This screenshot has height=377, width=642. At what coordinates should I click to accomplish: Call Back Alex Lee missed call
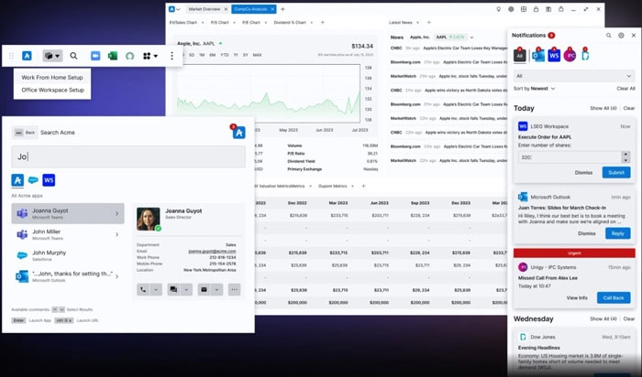[614, 297]
